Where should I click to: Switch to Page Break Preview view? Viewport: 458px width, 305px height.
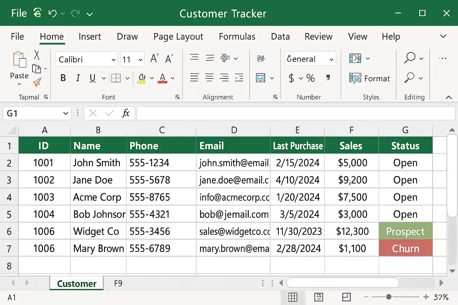[x=346, y=297]
